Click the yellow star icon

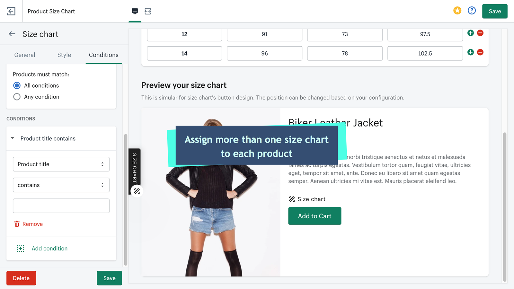pos(457,11)
